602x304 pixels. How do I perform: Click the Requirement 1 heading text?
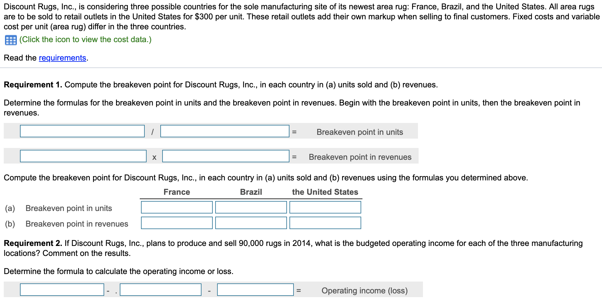tap(31, 84)
